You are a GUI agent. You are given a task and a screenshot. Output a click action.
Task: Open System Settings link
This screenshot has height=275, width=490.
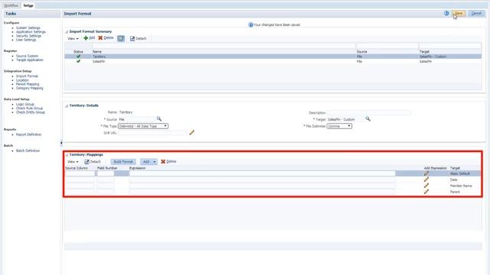click(x=28, y=27)
